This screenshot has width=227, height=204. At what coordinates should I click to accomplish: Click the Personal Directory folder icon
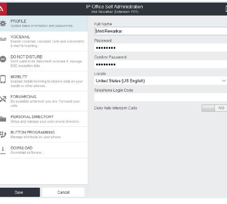click(x=3, y=119)
